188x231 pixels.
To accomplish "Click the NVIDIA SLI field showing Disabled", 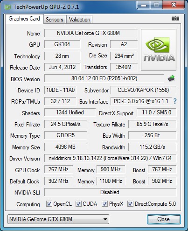I will click(111, 192).
